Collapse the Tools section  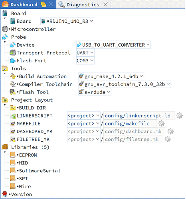click(5, 74)
